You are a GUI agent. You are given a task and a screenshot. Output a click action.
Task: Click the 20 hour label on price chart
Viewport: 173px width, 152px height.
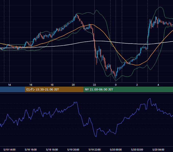(73, 85)
